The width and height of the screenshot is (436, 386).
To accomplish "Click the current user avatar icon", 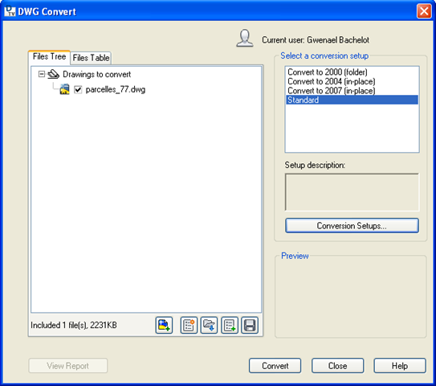I will pyautogui.click(x=245, y=38).
